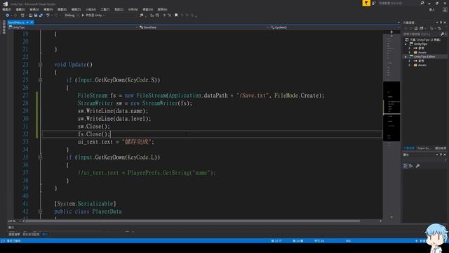This screenshot has height=253, width=449.
Task: Click the Navigate Backward toolbar icon
Action: pos(8,15)
